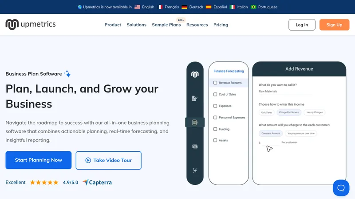Select the highlighted forecasting icon in sidebar

(x=195, y=122)
